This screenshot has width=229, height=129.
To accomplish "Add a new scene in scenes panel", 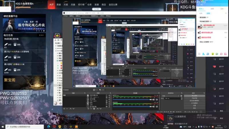I will click(64, 109).
